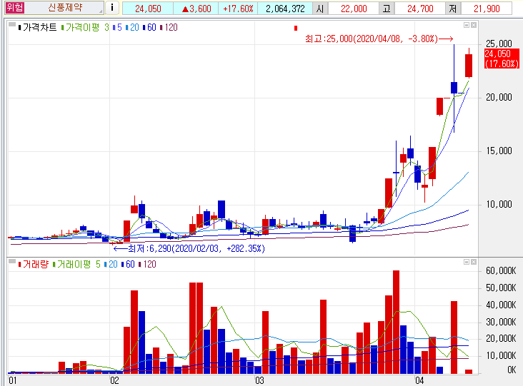Minimize the volume chart panel
Viewport: 523px width, 386px height.
pyautogui.click(x=467, y=262)
